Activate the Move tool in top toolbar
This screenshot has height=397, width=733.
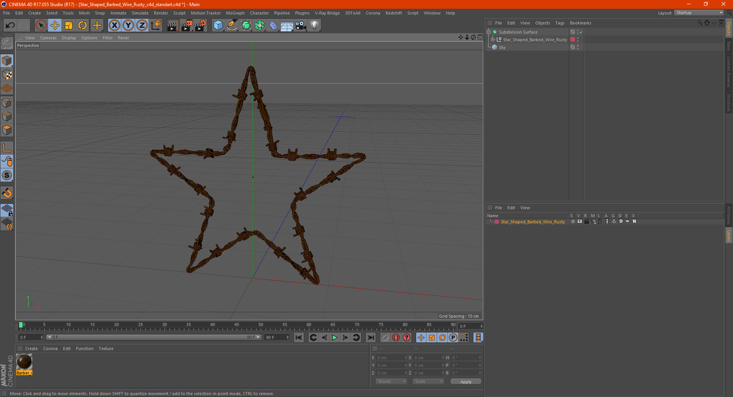click(x=55, y=26)
